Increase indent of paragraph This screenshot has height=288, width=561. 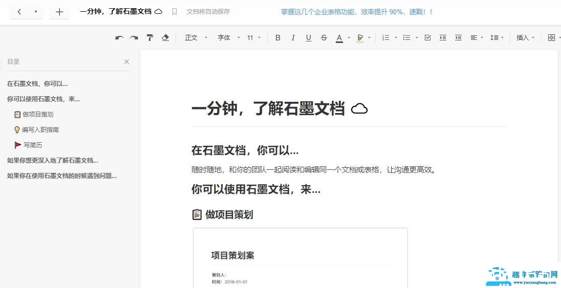[x=443, y=37]
